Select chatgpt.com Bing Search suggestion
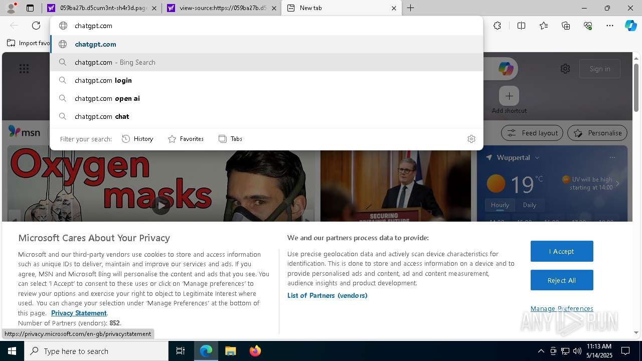This screenshot has width=642, height=361. coord(266,62)
